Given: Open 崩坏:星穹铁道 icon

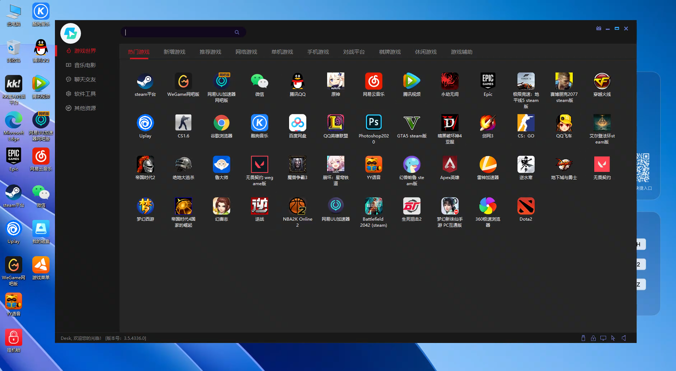Looking at the screenshot, I should (x=336, y=165).
